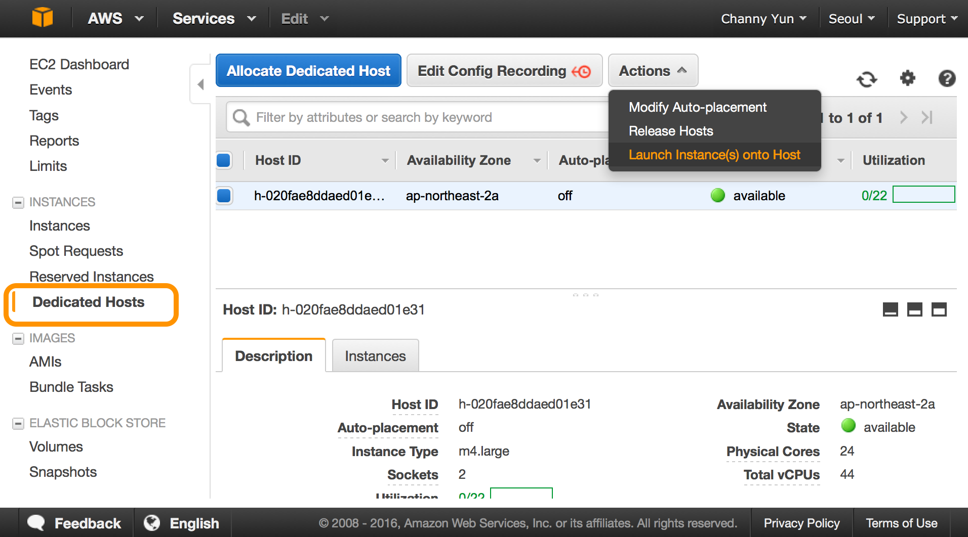This screenshot has height=537, width=968.
Task: Click the search magnifier icon
Action: pyautogui.click(x=241, y=118)
